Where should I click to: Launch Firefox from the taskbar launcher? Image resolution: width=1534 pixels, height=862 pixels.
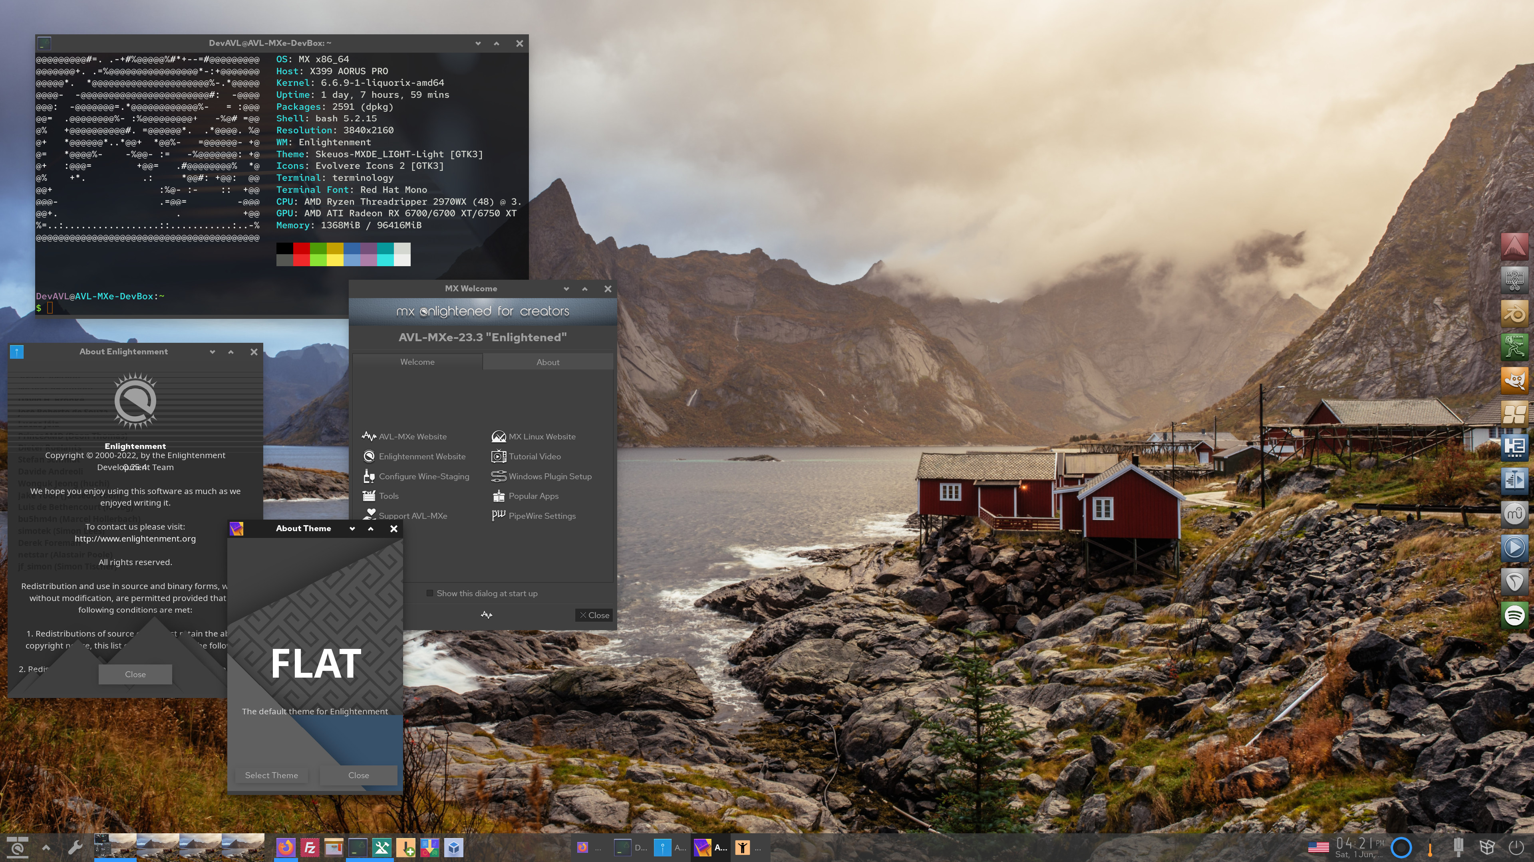point(286,847)
